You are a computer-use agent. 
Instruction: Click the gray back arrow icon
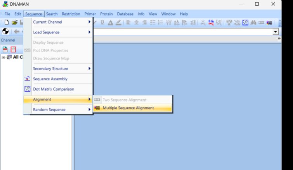17,31
